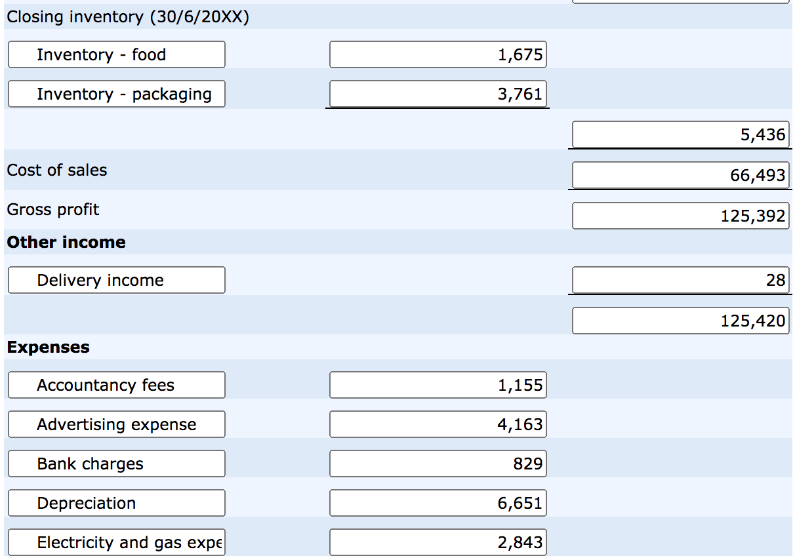Edit the 1,155 accountancy fees amount
Screen dimensions: 795x556
(x=438, y=385)
